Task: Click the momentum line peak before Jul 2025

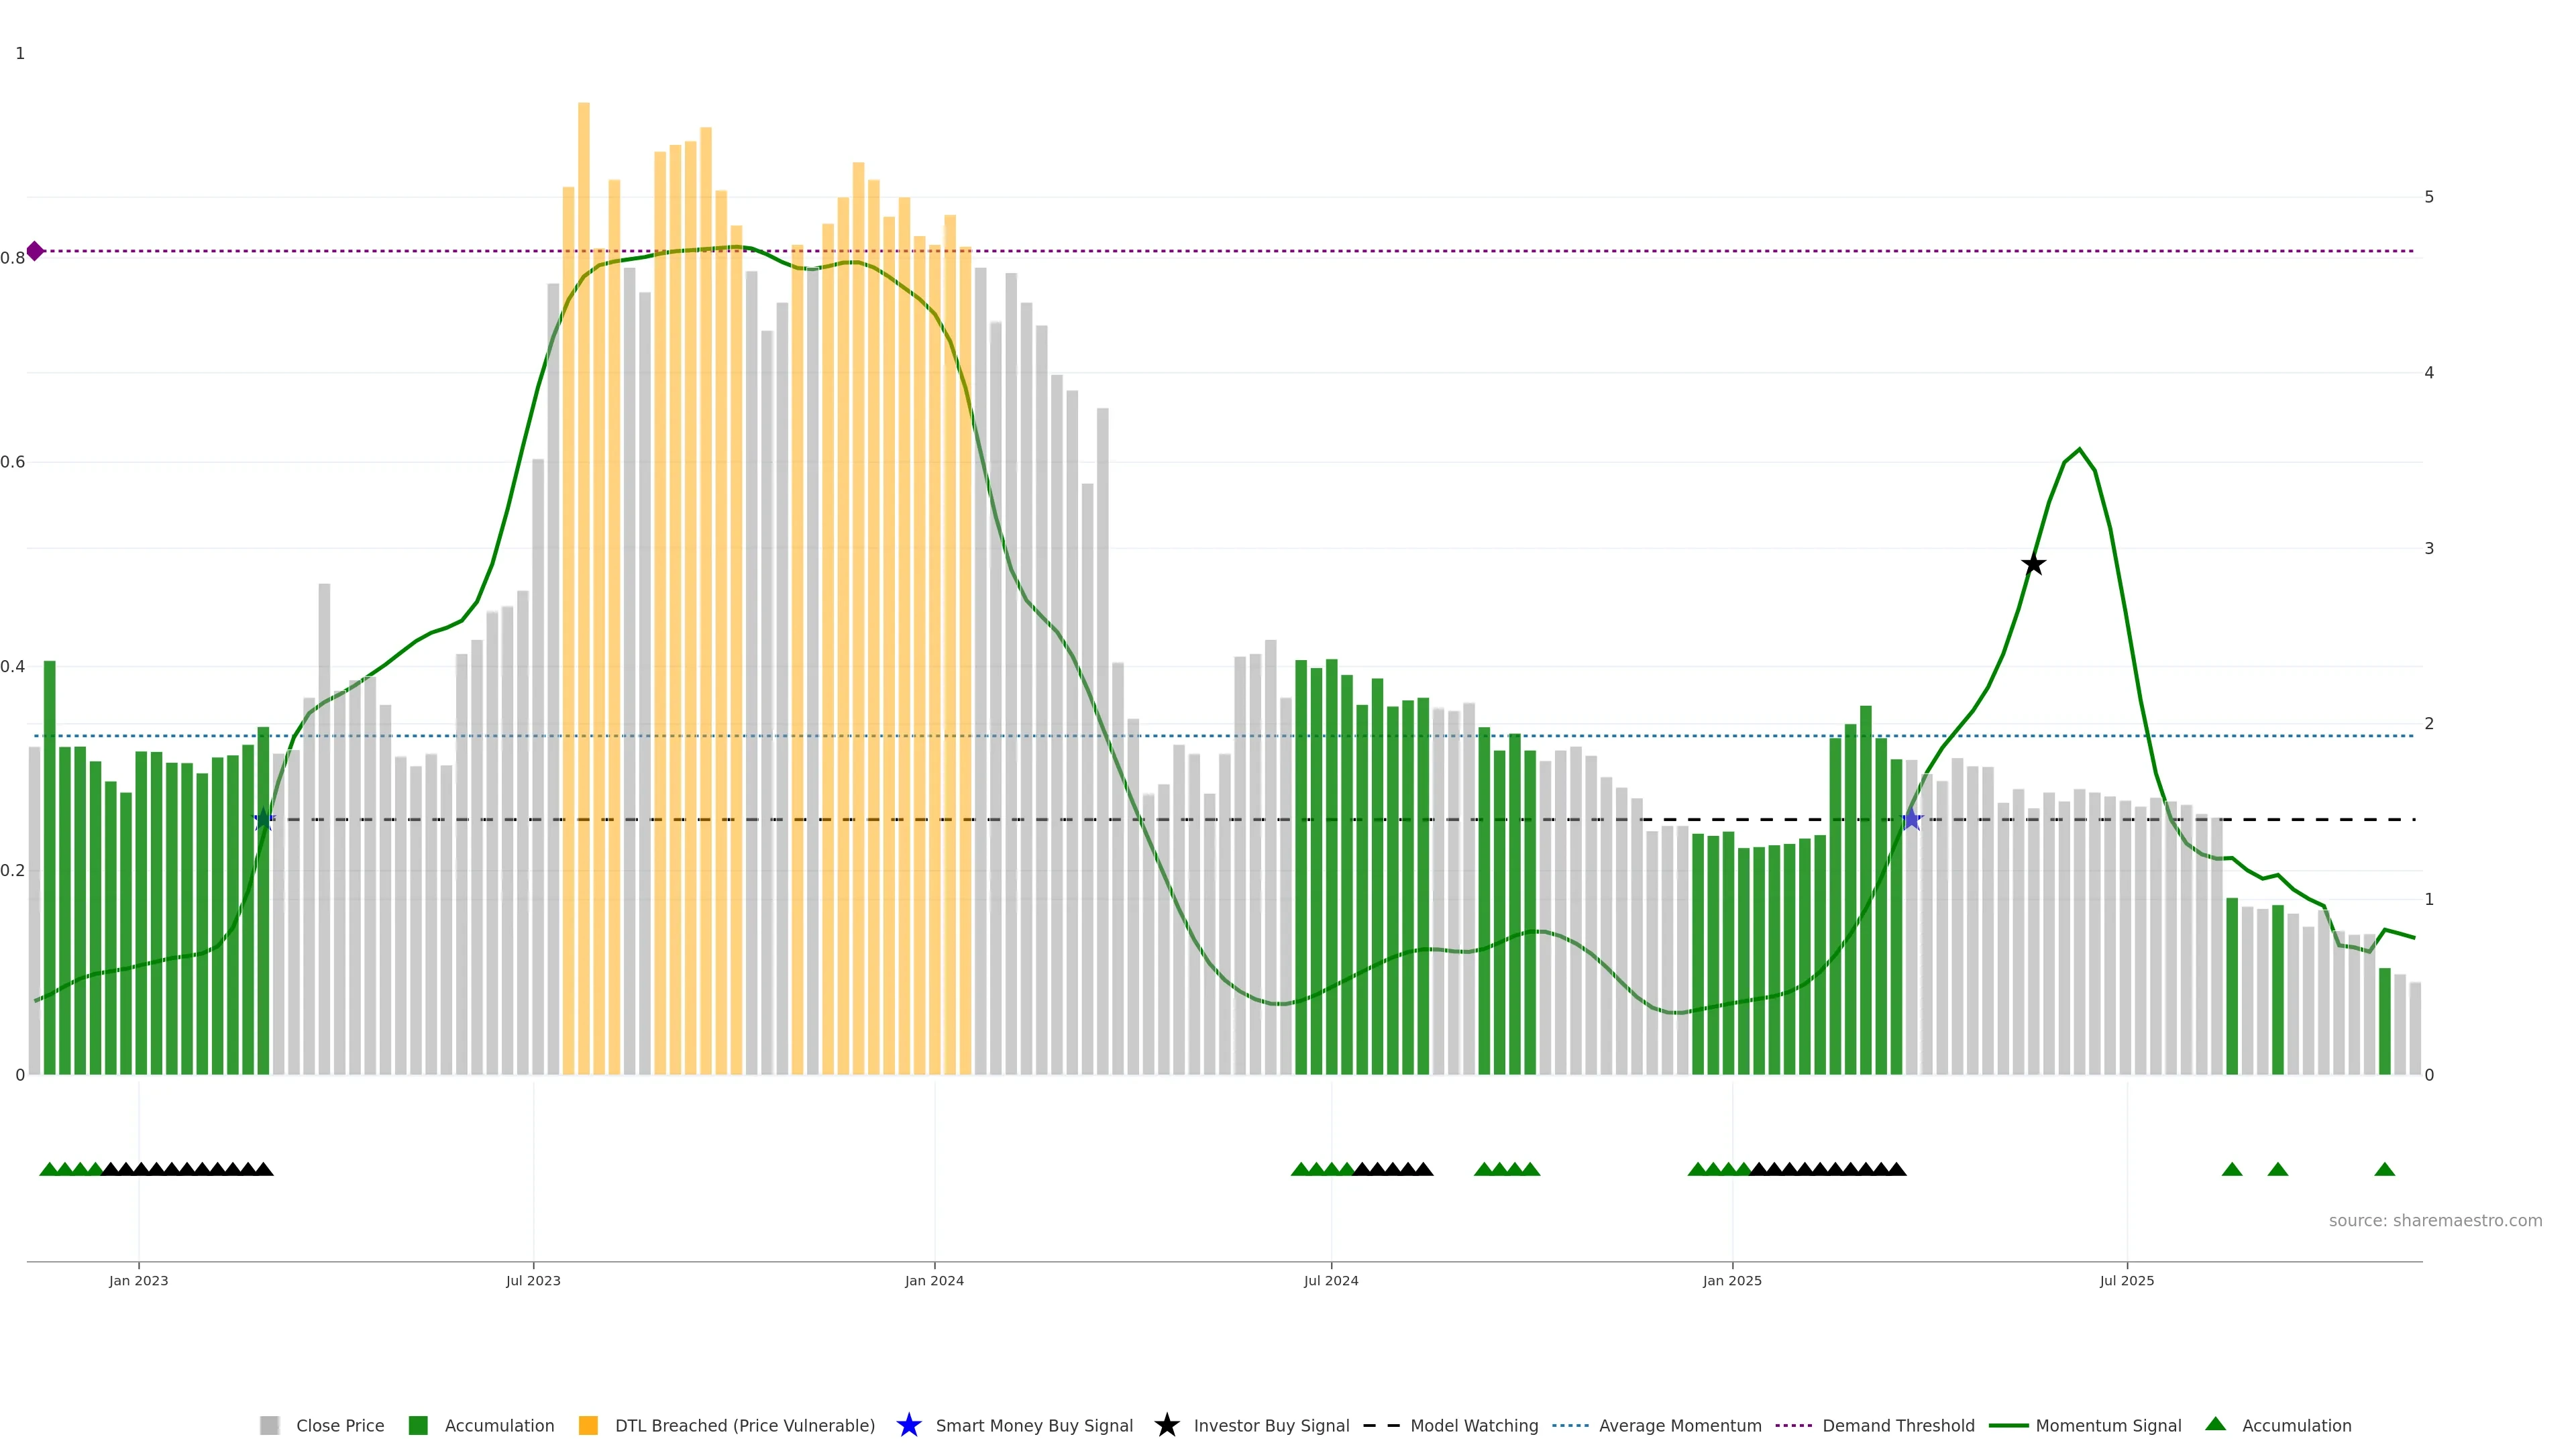Action: 2079,450
